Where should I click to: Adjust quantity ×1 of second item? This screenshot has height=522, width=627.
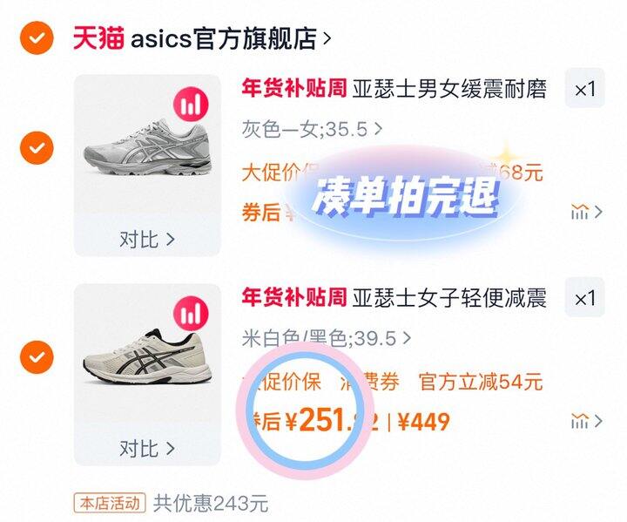(x=584, y=297)
